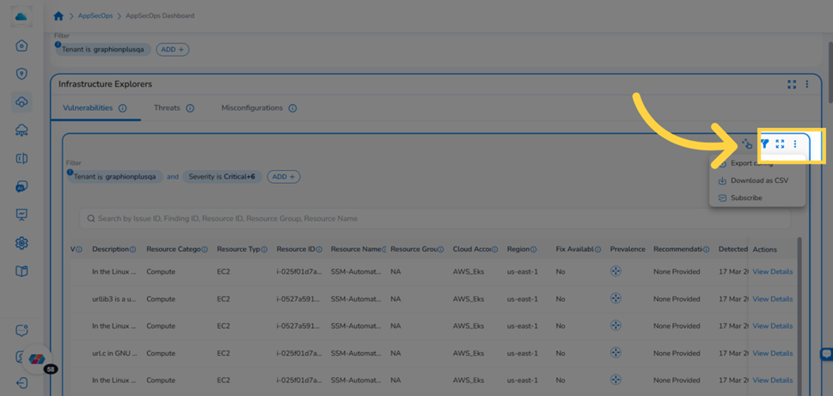Maximize the Infrastructure Explorers panel
The width and height of the screenshot is (833, 396).
tap(792, 84)
